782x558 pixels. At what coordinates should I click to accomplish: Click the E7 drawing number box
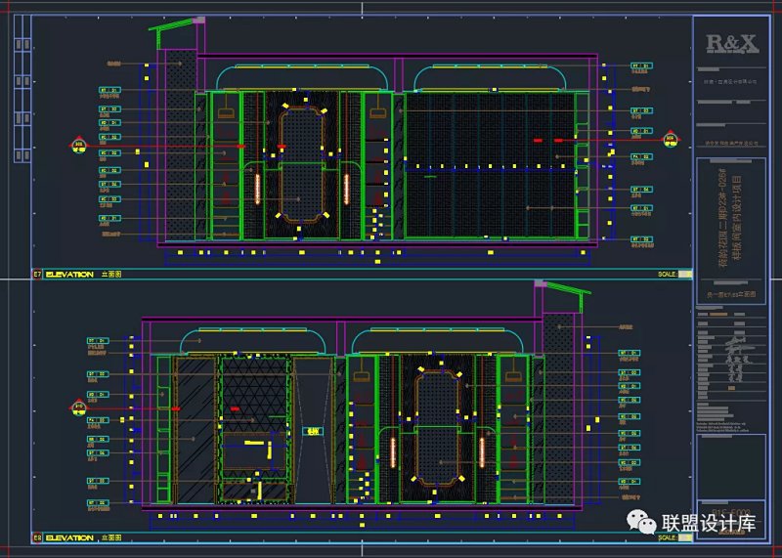[x=38, y=275]
